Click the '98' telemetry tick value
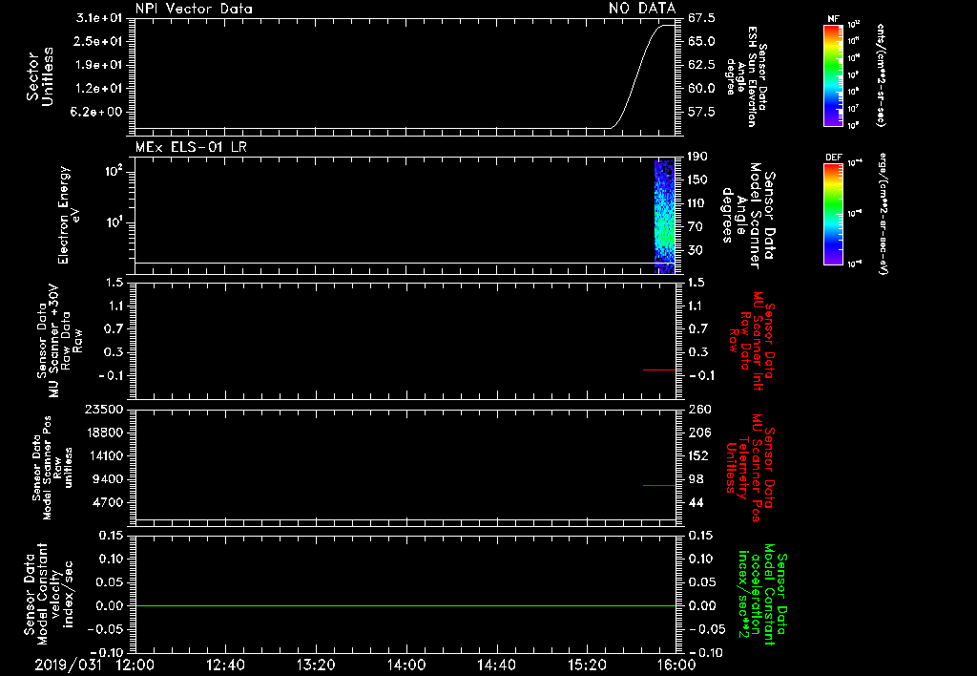The image size is (977, 676). pos(696,479)
